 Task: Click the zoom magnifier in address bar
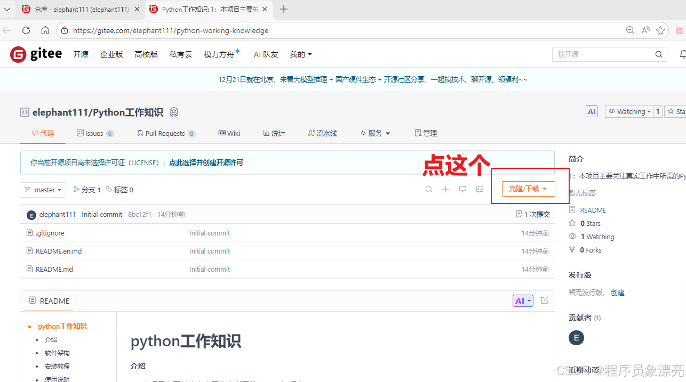click(630, 30)
